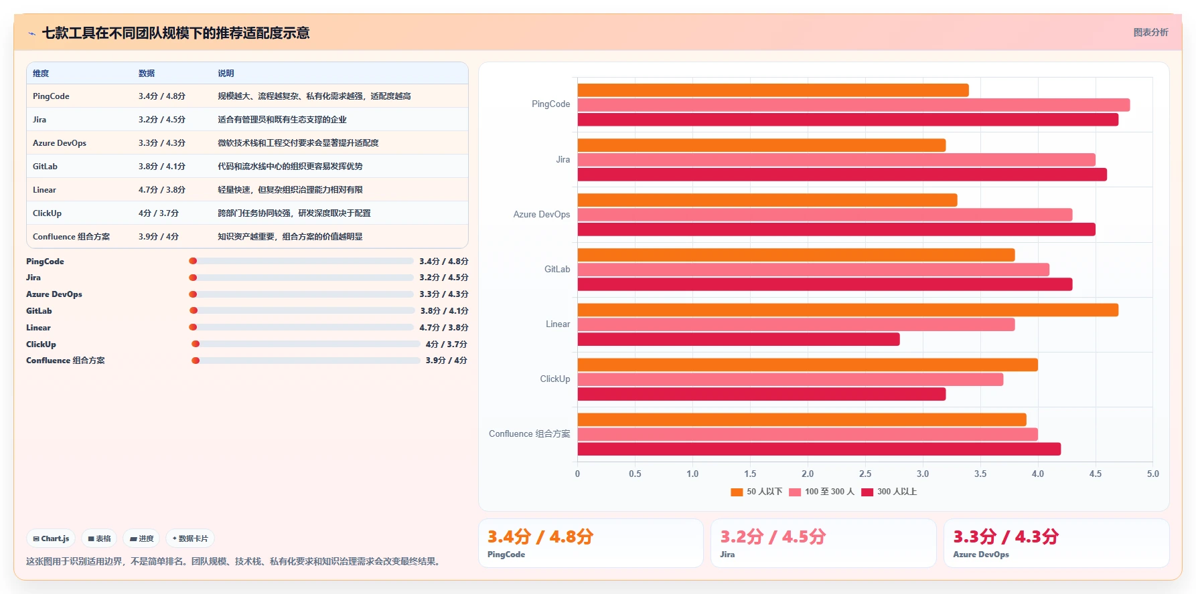Click the table value 4分 / 3.7分

coord(159,213)
